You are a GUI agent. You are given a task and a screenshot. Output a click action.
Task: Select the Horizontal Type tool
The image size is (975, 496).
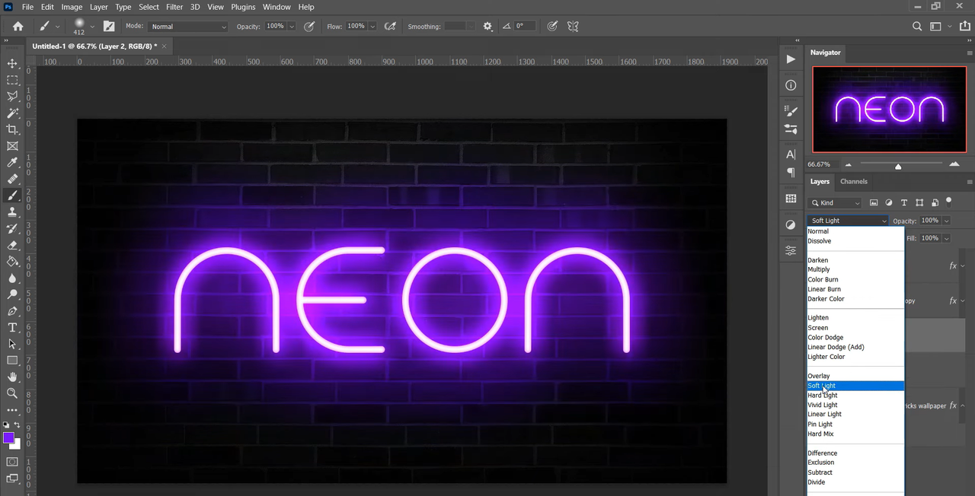click(12, 327)
